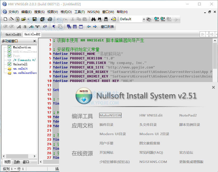Launch the NSIS script wizard tool
Viewport: 218px width, 172px height.
[x=11, y=19]
